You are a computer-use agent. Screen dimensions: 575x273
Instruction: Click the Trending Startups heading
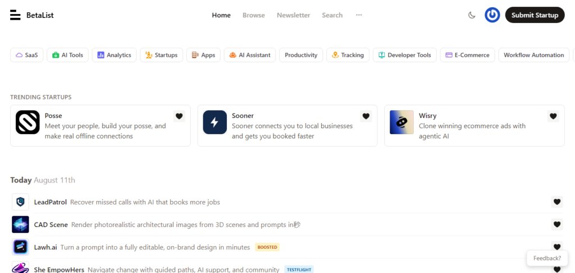tap(40, 97)
